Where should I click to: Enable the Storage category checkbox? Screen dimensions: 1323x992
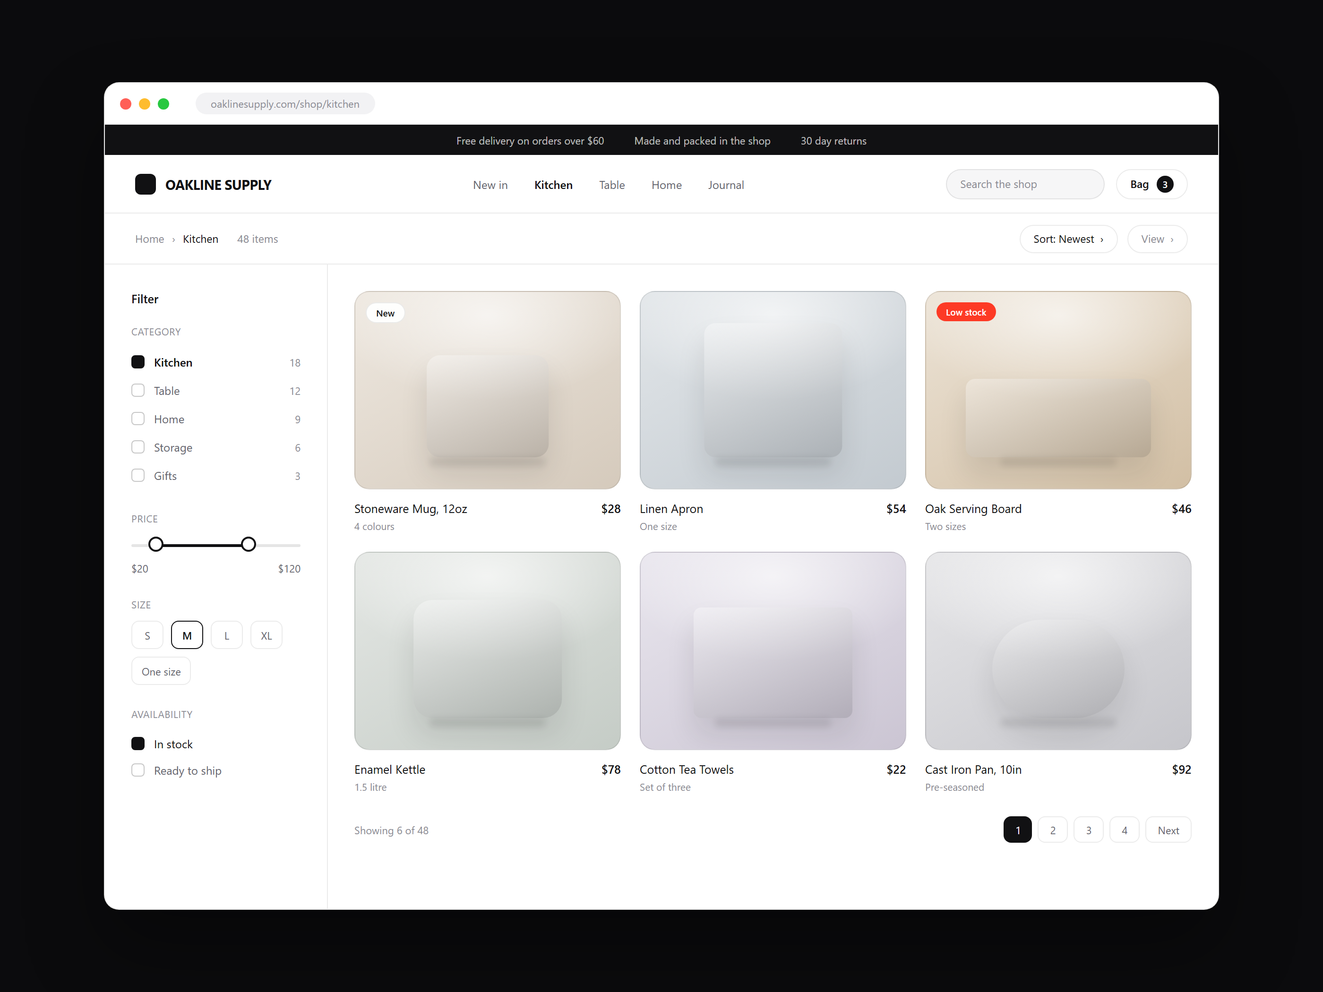[138, 447]
